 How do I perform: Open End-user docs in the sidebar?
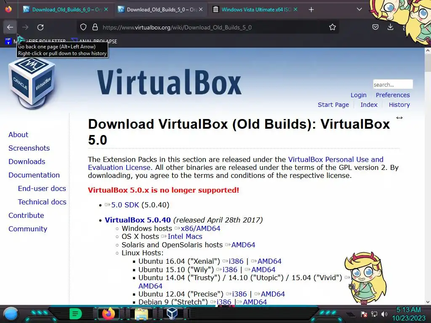42,188
